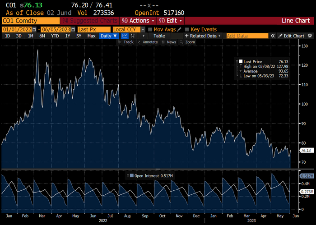Click the OpenInt 517160 value
316x225 pixels.
pos(174,13)
